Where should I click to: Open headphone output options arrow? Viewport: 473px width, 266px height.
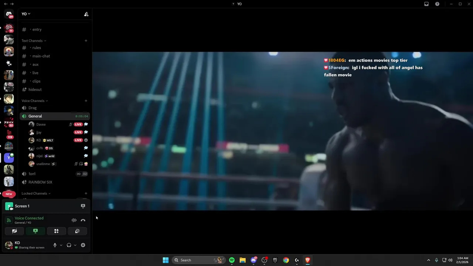75,245
